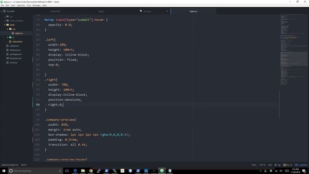Click the Cortana Ask me anything search box
The image size is (309, 174).
[35, 171]
